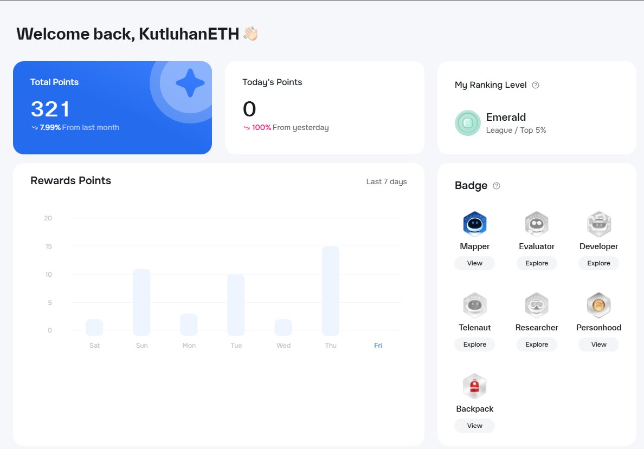Screen dimensions: 644x449
Task: Click the Evaluator badge icon
Action: click(537, 224)
